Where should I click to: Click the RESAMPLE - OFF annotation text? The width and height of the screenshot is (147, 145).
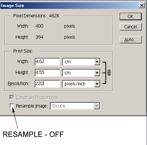[x=33, y=134]
